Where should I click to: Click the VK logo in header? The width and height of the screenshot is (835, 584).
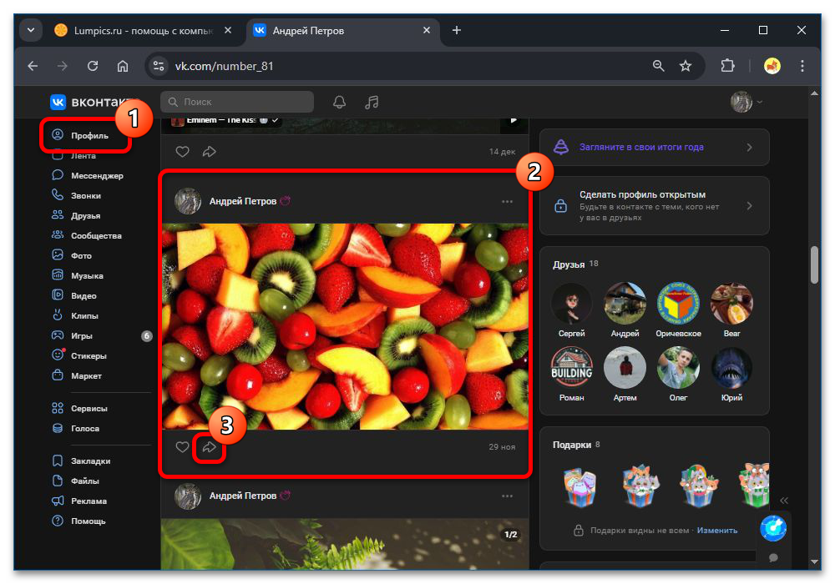tap(58, 102)
